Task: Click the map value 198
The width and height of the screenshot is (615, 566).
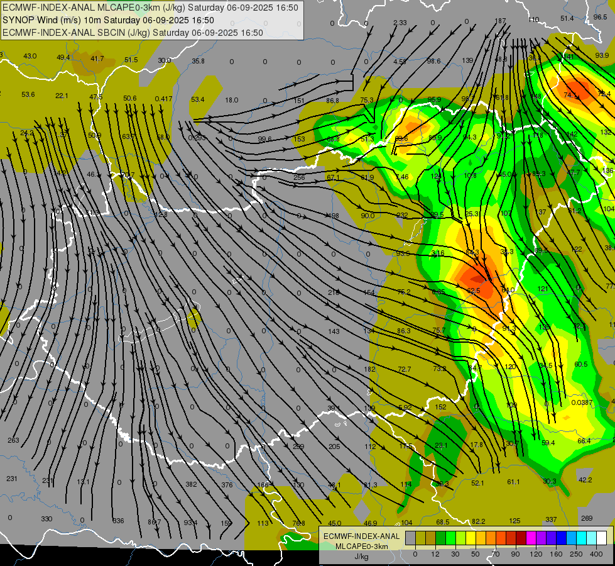Action: click(x=334, y=216)
